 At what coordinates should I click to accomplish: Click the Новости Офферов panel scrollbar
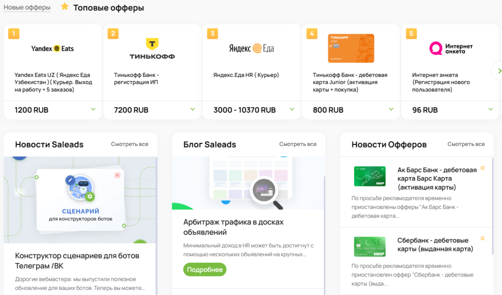pos(492,206)
